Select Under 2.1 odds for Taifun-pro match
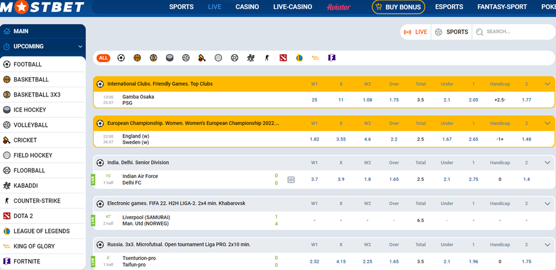Viewport: 556px width, 270px height. coord(447,261)
